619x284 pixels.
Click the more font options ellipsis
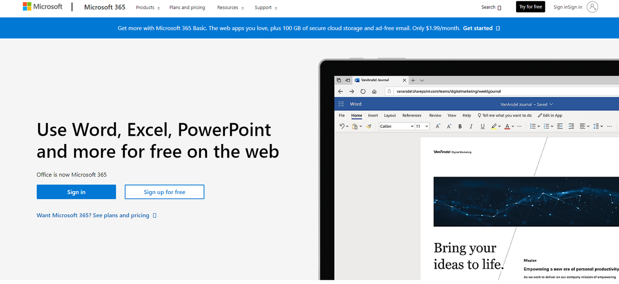(519, 126)
